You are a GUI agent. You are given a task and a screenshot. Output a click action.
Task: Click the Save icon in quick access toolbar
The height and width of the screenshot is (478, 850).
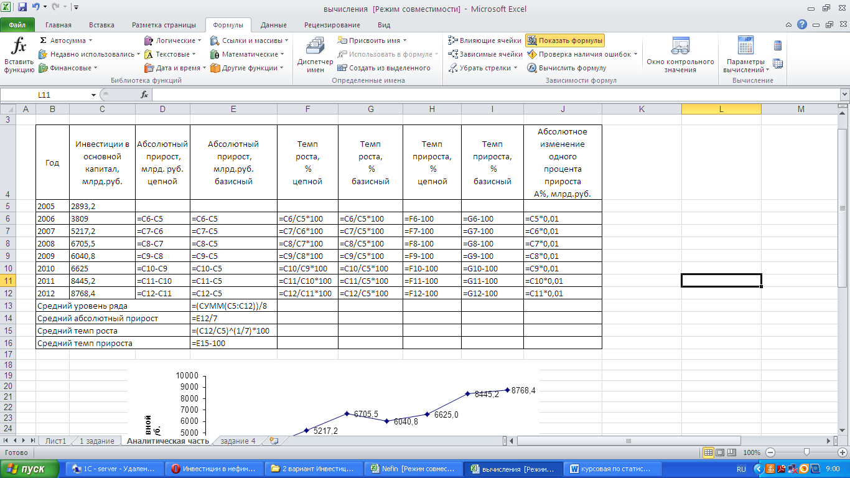pyautogui.click(x=22, y=7)
